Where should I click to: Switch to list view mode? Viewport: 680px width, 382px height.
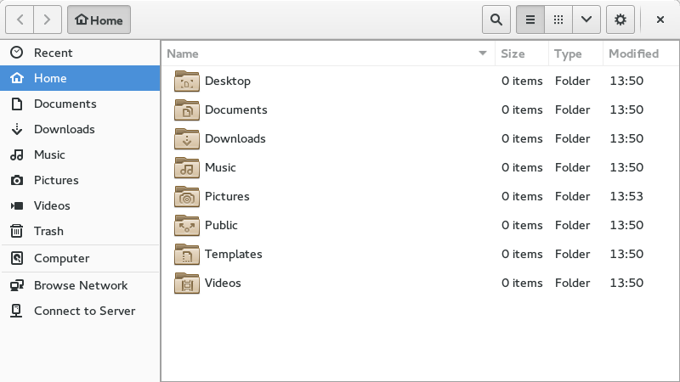(530, 20)
